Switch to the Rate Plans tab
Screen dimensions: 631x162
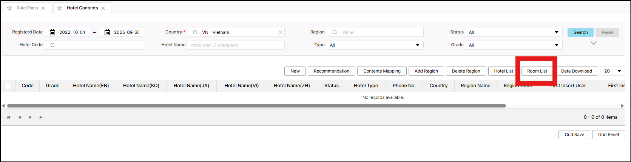pyautogui.click(x=27, y=8)
